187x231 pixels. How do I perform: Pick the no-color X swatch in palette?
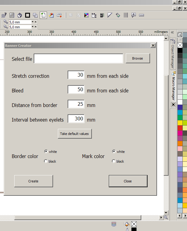coord(180,45)
